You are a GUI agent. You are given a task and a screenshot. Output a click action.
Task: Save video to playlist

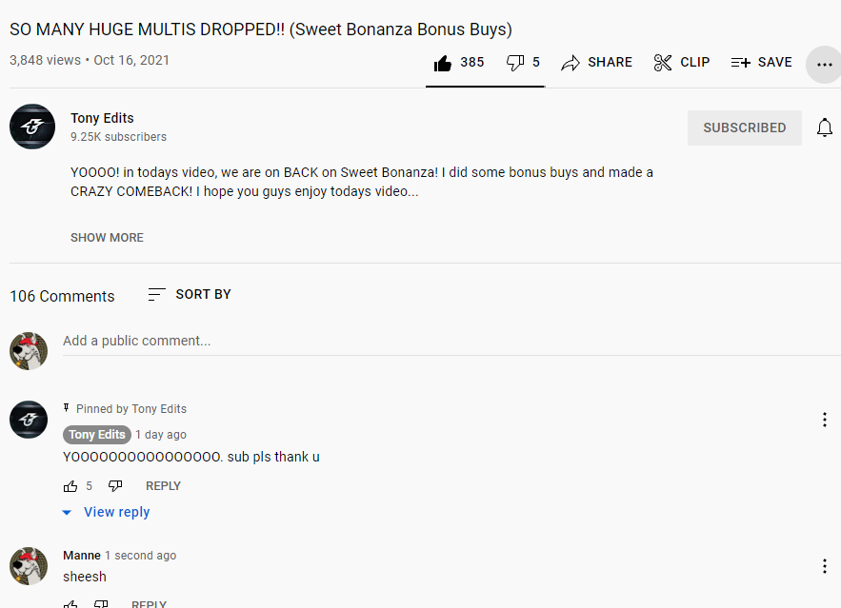pos(761,63)
